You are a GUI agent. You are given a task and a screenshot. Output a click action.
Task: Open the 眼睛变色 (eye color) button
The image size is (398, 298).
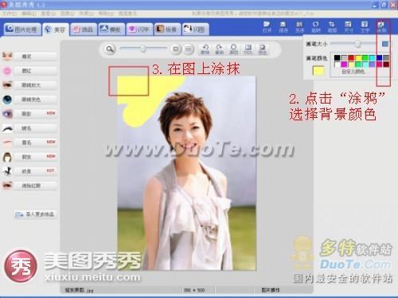[x=36, y=100]
